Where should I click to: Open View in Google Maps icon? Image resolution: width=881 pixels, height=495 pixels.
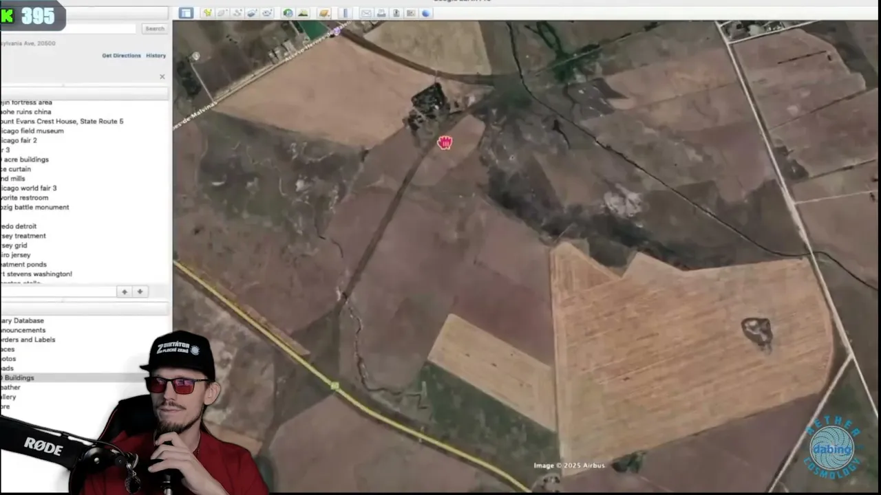(x=411, y=13)
